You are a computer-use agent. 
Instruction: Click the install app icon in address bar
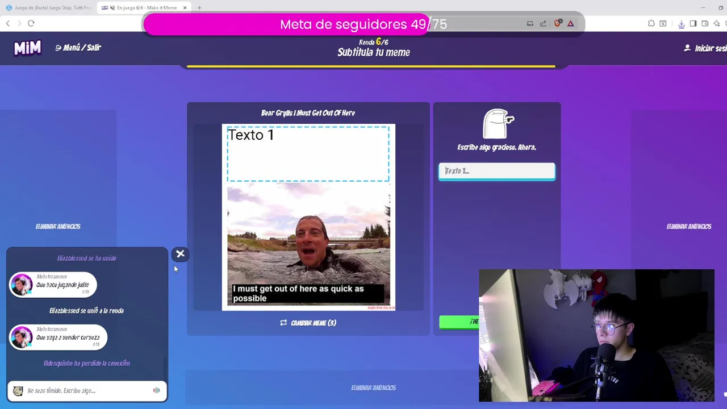pyautogui.click(x=530, y=23)
